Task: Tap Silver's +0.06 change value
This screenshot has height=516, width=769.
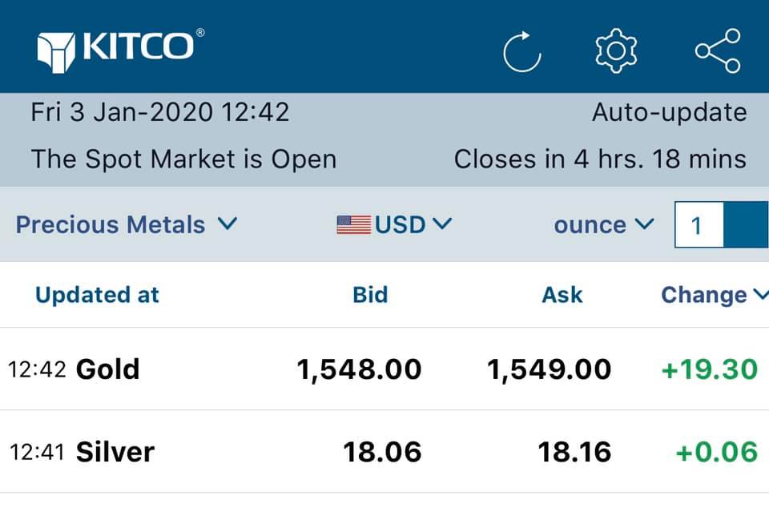Action: (717, 452)
